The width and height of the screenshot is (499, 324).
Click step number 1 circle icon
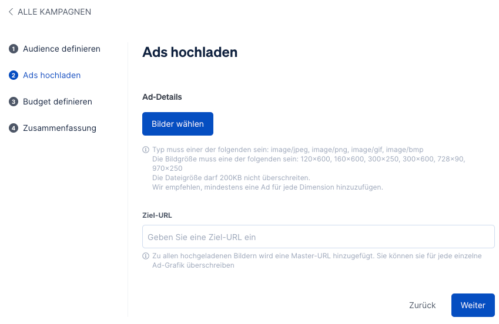tap(14, 49)
